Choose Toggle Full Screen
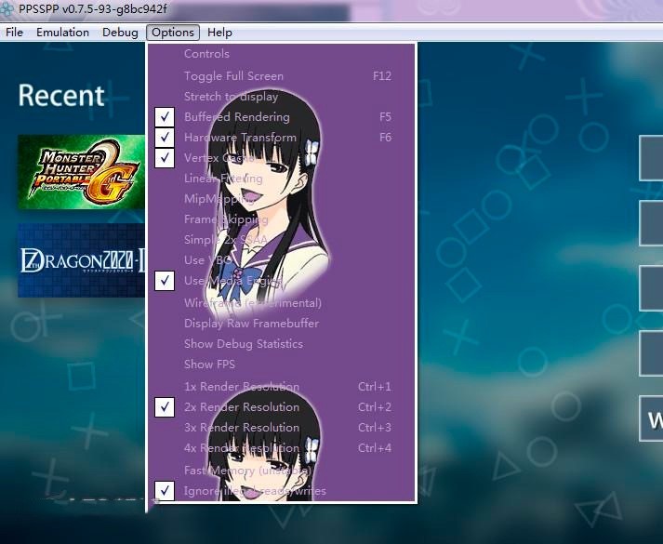 (281, 76)
